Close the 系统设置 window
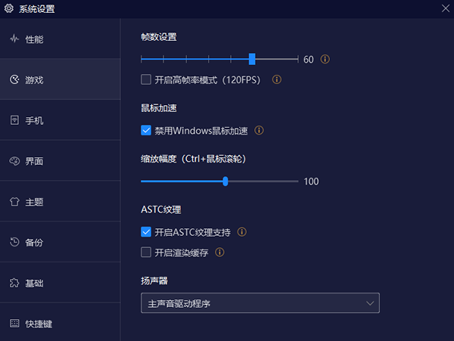The image size is (454, 341). pos(445,8)
